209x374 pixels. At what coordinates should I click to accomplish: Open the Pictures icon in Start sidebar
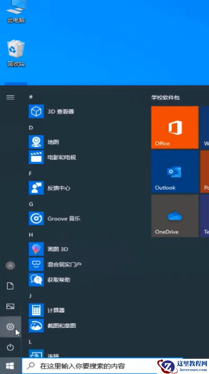pos(10,306)
